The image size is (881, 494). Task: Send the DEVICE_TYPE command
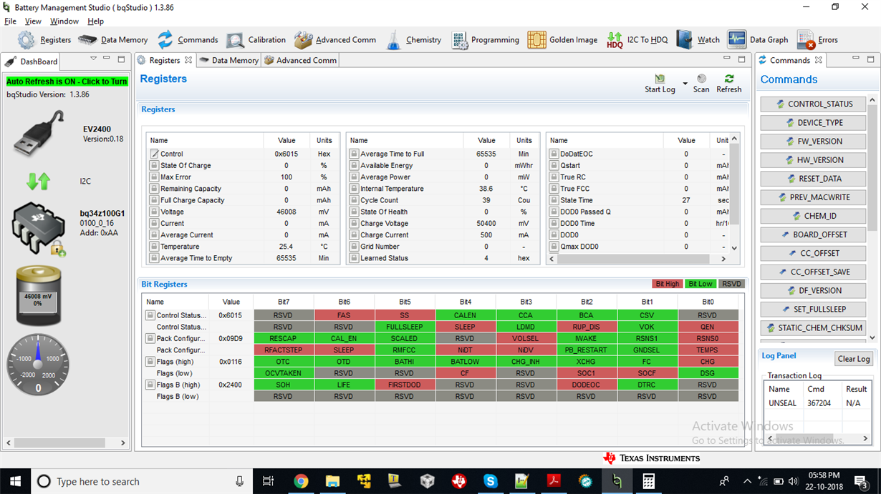(813, 123)
